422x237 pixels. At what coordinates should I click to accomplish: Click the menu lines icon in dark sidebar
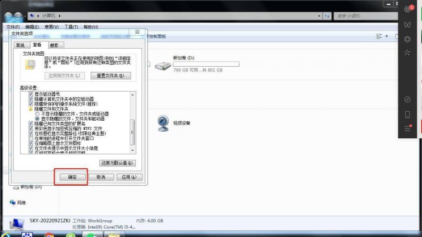tap(408, 129)
